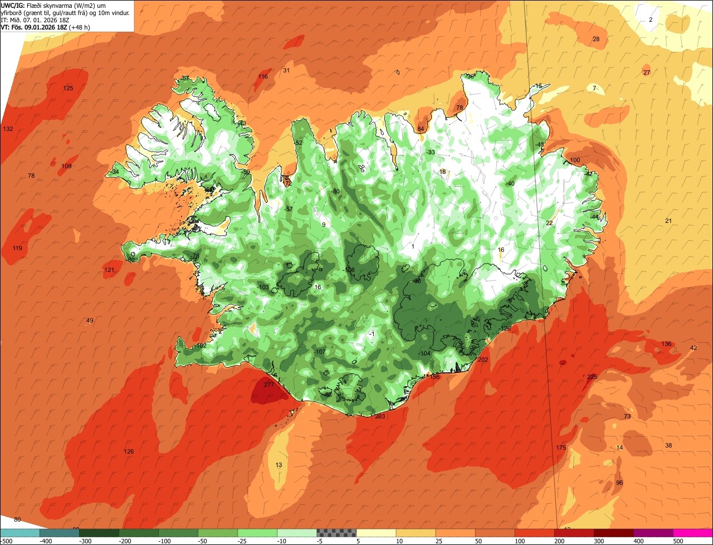Click the 132 value at the far west edge

tap(8, 129)
